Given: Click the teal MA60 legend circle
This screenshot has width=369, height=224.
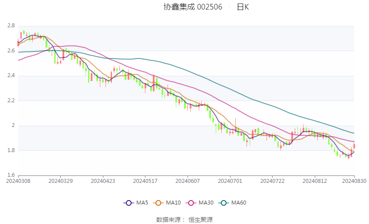Looking at the screenshot, I should point(224,203).
